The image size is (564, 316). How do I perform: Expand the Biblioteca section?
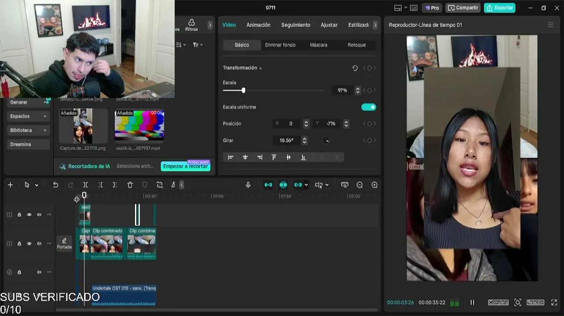28,130
